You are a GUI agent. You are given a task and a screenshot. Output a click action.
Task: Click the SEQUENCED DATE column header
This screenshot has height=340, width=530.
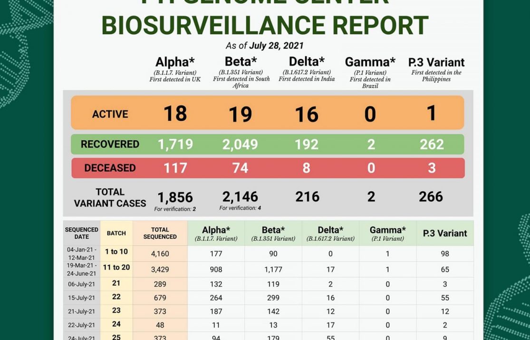click(81, 233)
